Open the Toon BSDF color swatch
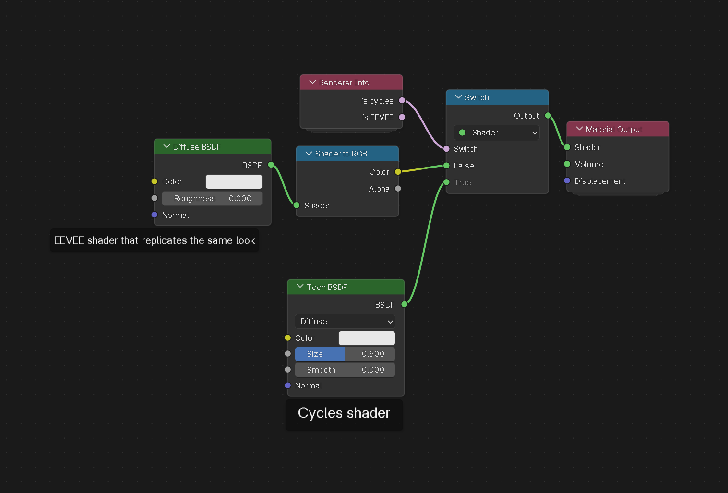 point(367,338)
